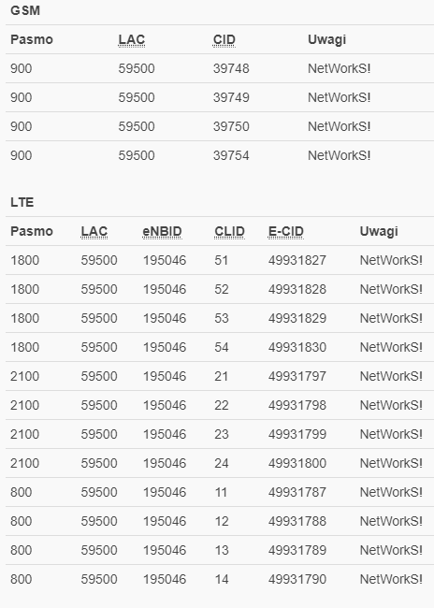434x608 pixels.
Task: Click the LTE section heading
Action: click(x=22, y=202)
